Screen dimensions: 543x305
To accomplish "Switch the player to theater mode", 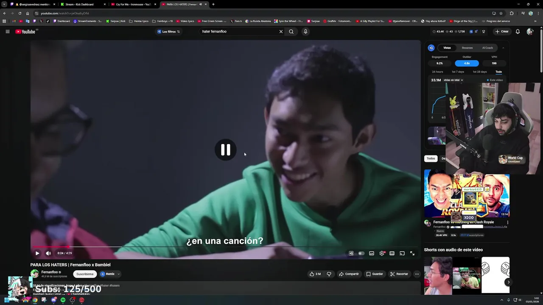I will point(392,253).
